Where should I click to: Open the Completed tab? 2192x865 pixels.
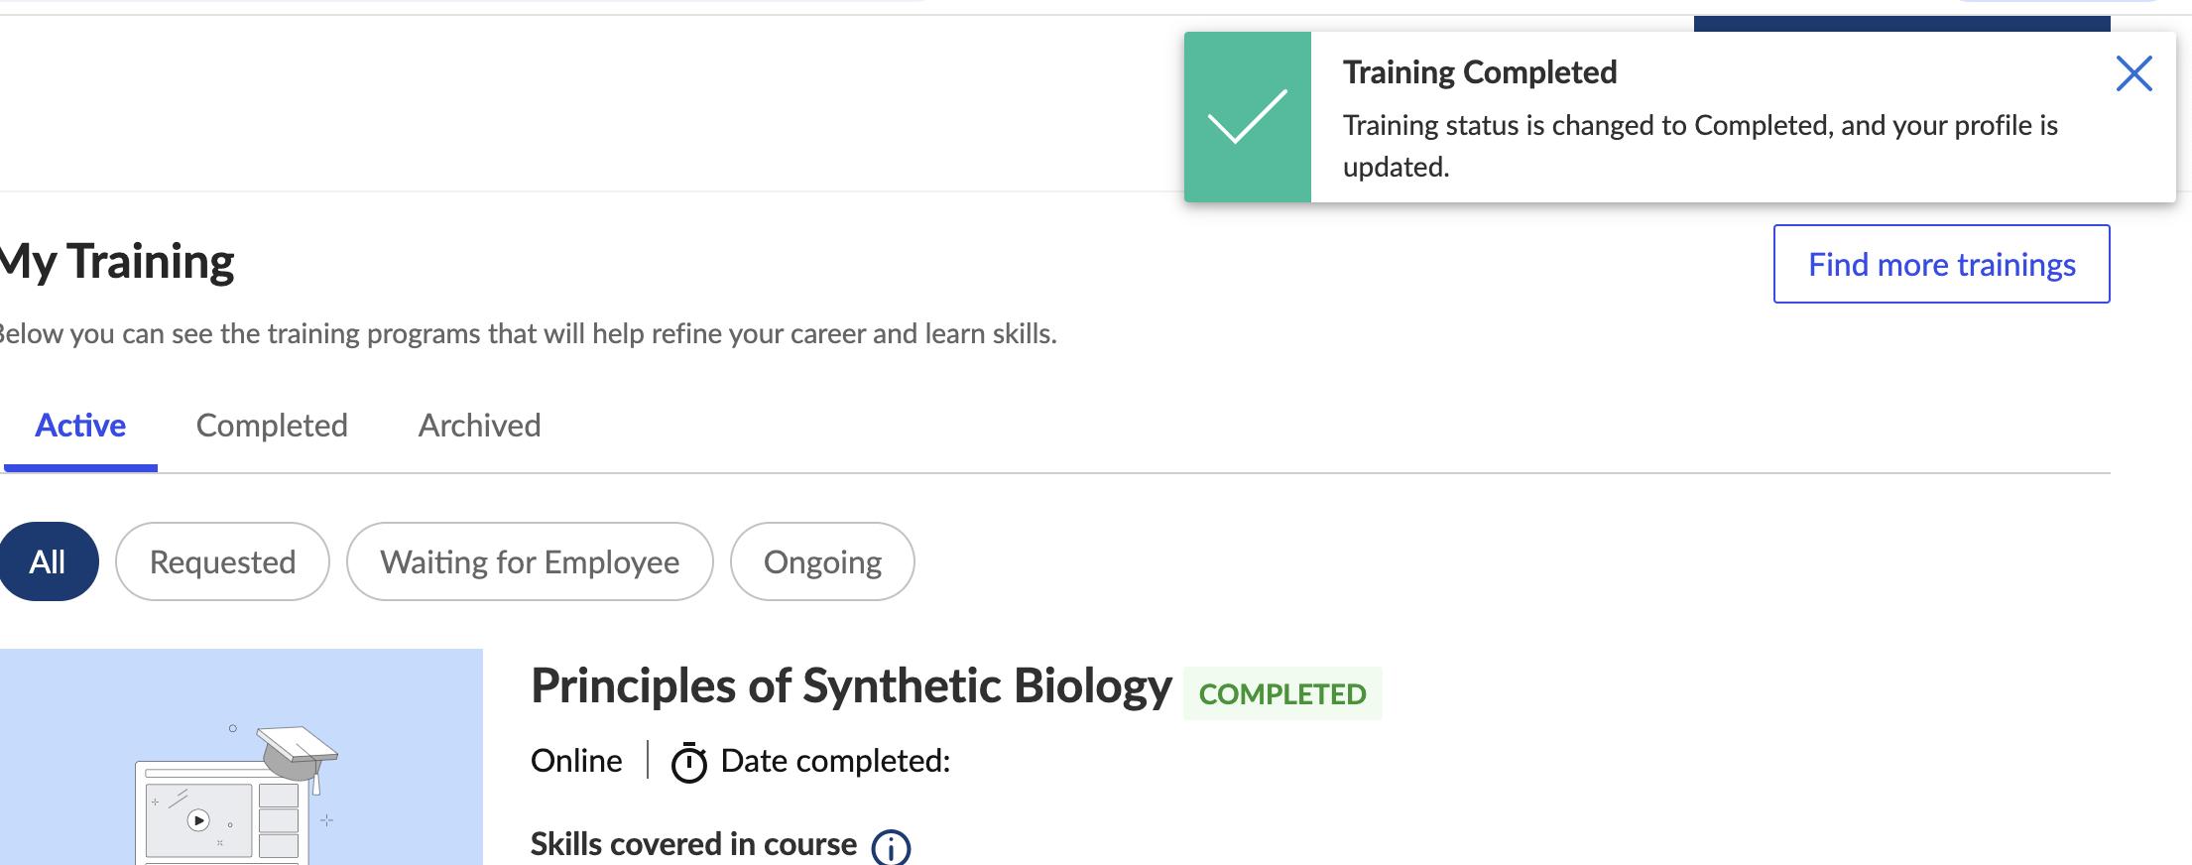(272, 426)
